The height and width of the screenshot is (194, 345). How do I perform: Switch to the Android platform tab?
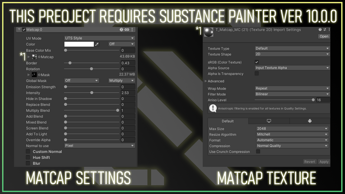coord(310,121)
